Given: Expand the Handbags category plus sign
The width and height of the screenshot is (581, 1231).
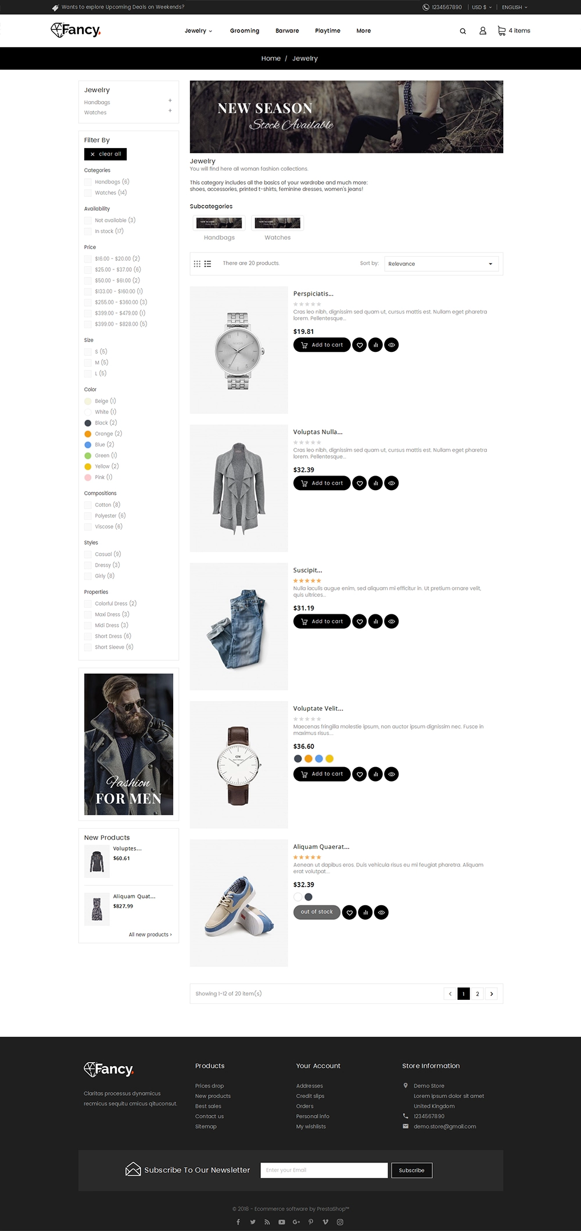Looking at the screenshot, I should tap(170, 100).
